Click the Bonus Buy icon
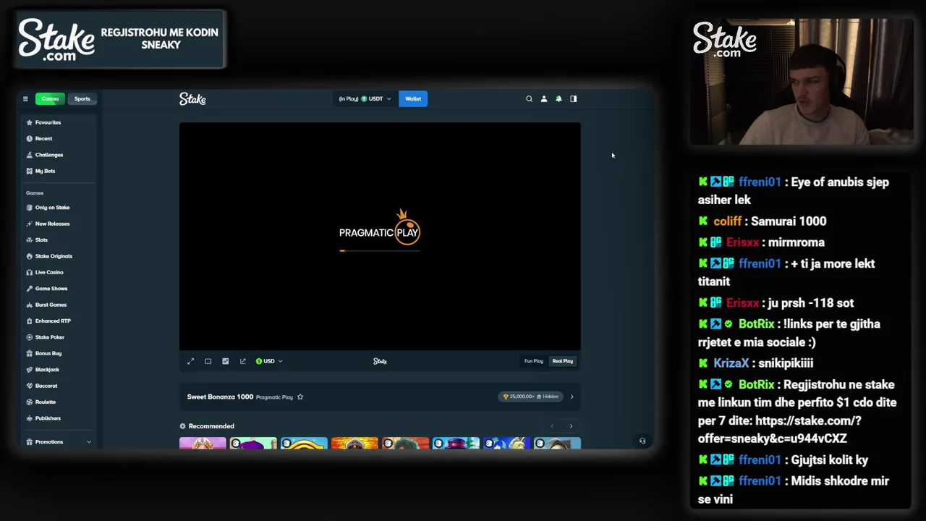This screenshot has height=521, width=926. (30, 353)
